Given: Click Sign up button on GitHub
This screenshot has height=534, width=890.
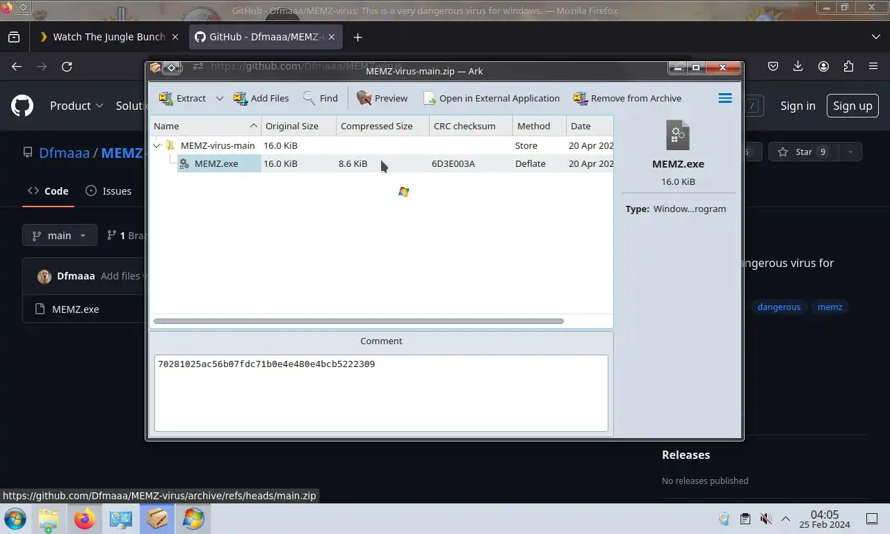Looking at the screenshot, I should [852, 106].
